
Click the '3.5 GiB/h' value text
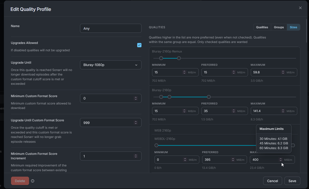pos(257,81)
